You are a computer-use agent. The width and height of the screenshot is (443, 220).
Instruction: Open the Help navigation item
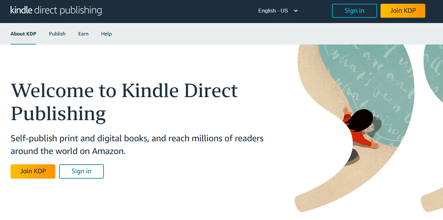106,34
